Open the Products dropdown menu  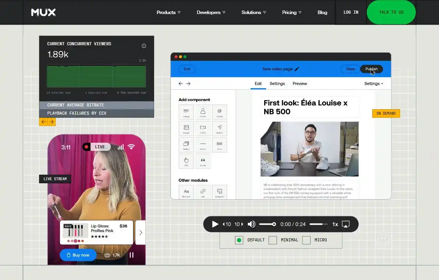coord(169,12)
